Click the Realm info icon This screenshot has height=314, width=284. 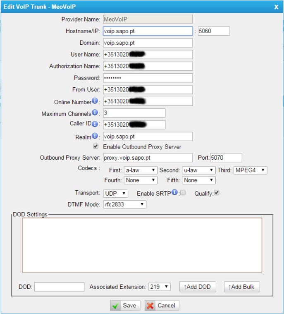(95, 136)
